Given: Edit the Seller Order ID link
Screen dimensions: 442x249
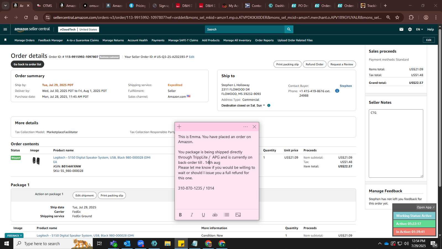Looking at the screenshot, I should (x=191, y=57).
